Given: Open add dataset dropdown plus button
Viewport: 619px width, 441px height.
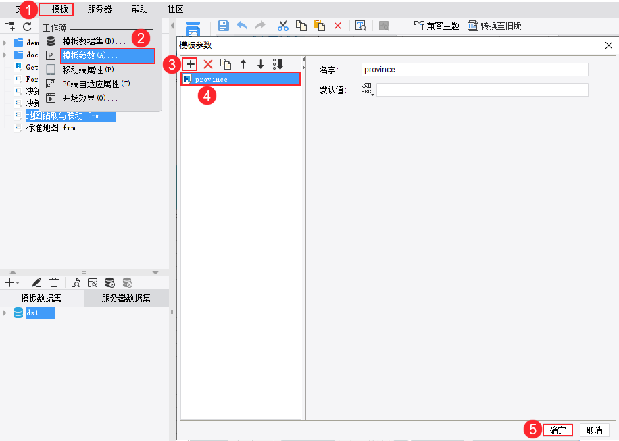Looking at the screenshot, I should pos(11,282).
